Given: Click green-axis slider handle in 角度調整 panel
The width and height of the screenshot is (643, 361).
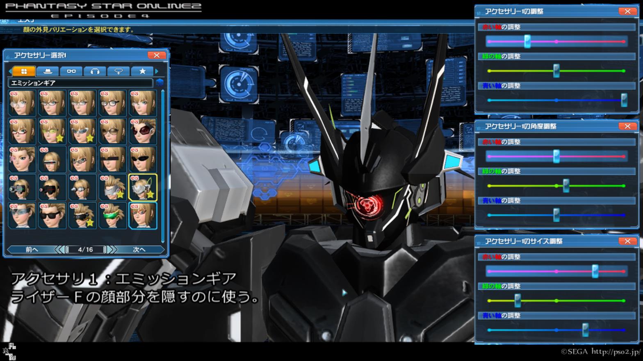Looking at the screenshot, I should pyautogui.click(x=566, y=186).
